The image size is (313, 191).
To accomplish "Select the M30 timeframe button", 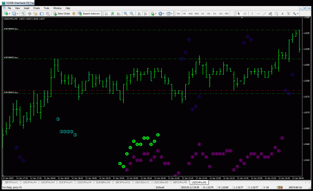I will coord(197,14).
